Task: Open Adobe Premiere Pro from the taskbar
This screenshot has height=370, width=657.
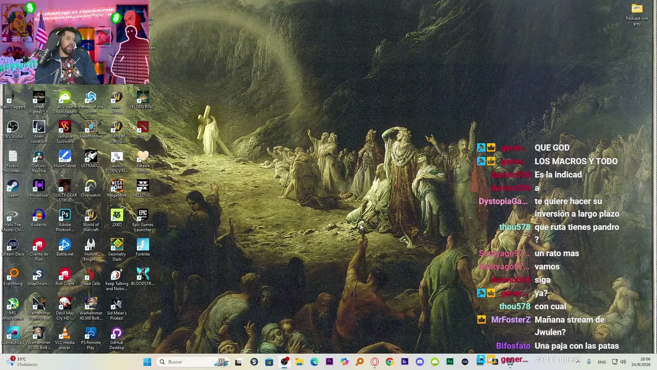Action: pyautogui.click(x=330, y=362)
